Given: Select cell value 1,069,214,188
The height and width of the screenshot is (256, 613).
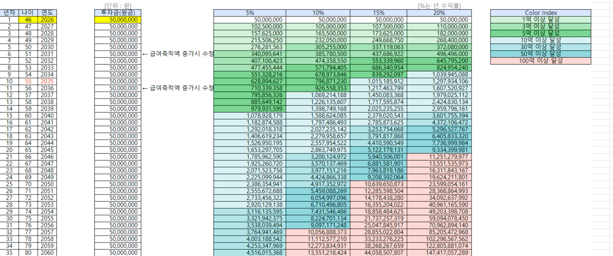Looking at the screenshot, I should click(x=317, y=94).
